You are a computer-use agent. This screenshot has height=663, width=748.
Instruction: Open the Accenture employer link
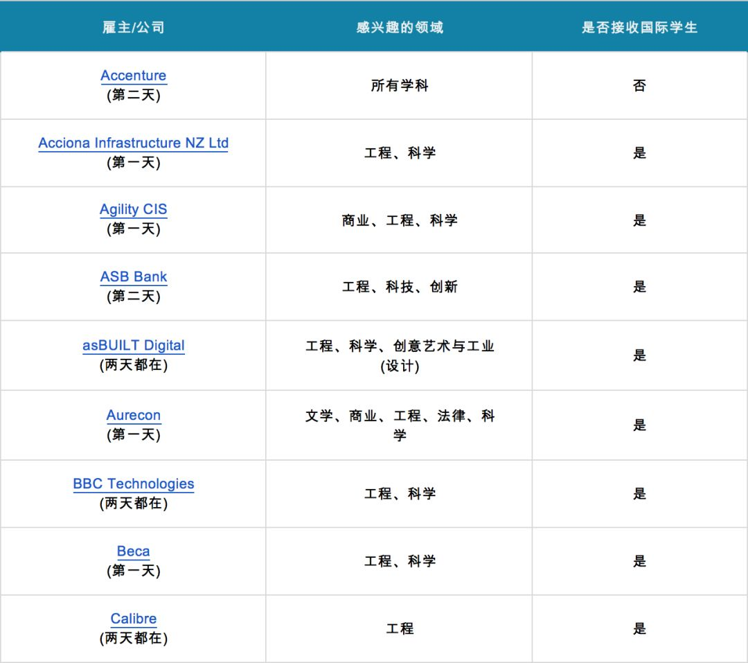pyautogui.click(x=134, y=76)
